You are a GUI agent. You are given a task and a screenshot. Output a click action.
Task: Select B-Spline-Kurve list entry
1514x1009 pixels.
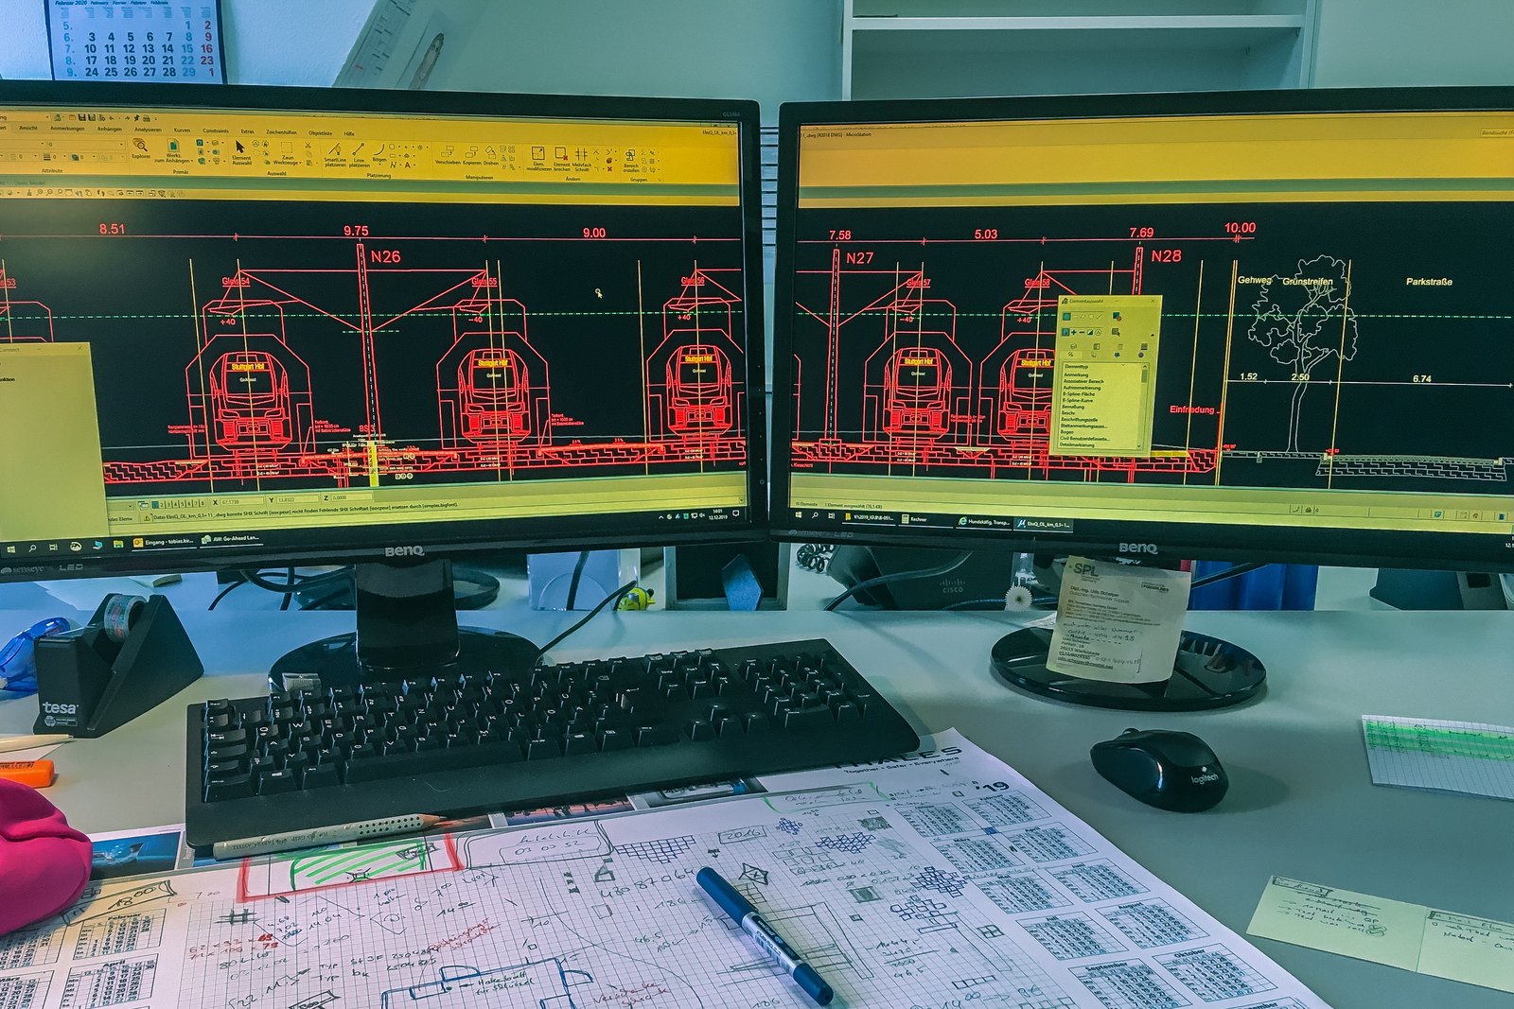1078,400
